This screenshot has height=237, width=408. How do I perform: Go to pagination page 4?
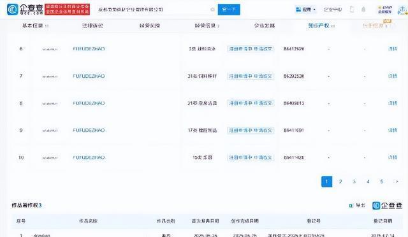[368, 182]
